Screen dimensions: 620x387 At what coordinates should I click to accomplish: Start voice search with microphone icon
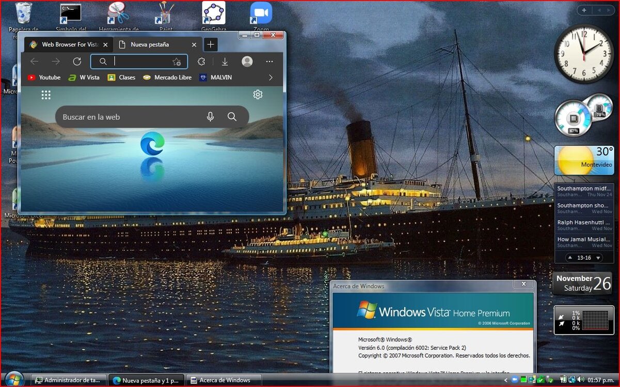click(210, 117)
